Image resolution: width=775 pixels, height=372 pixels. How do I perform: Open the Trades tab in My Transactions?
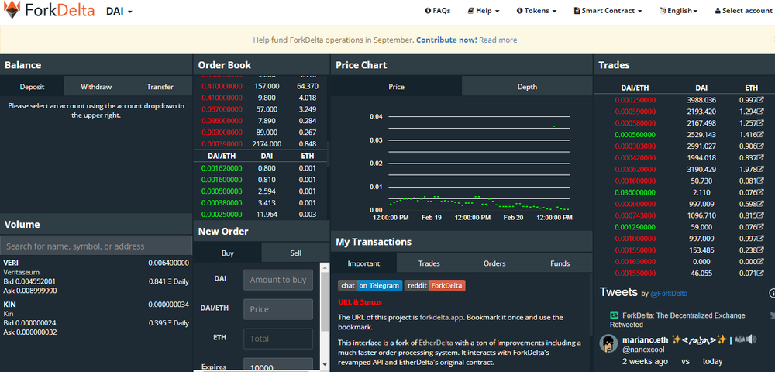(x=429, y=263)
